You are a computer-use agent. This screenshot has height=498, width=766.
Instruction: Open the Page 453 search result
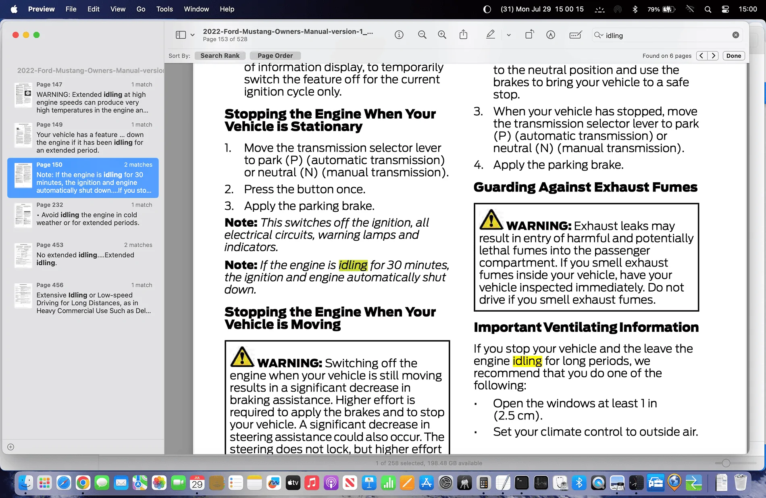[x=83, y=258]
